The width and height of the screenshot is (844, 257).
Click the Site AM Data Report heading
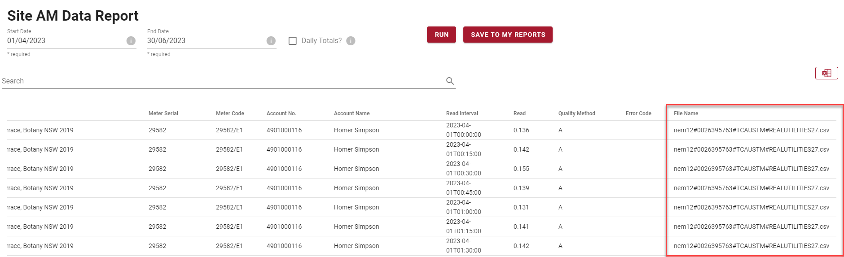pos(73,16)
